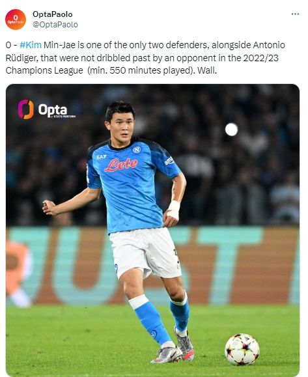The width and height of the screenshot is (308, 377).
Task: Click the Napoli N crest on jersey chest
Action: point(137,150)
